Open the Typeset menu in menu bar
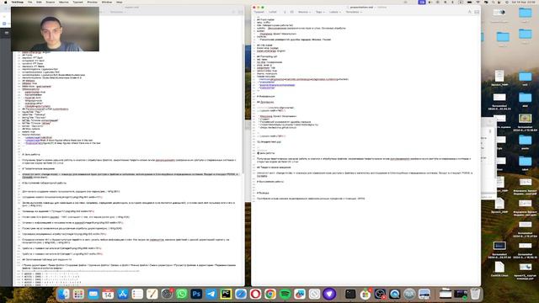Image resolution: width=539 pixels, height=303 pixels. pos(77,2)
